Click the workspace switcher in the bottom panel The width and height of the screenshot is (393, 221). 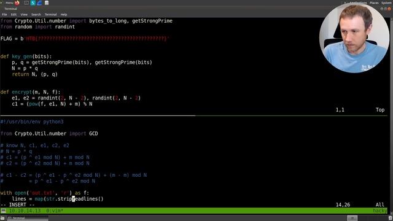[352, 219]
